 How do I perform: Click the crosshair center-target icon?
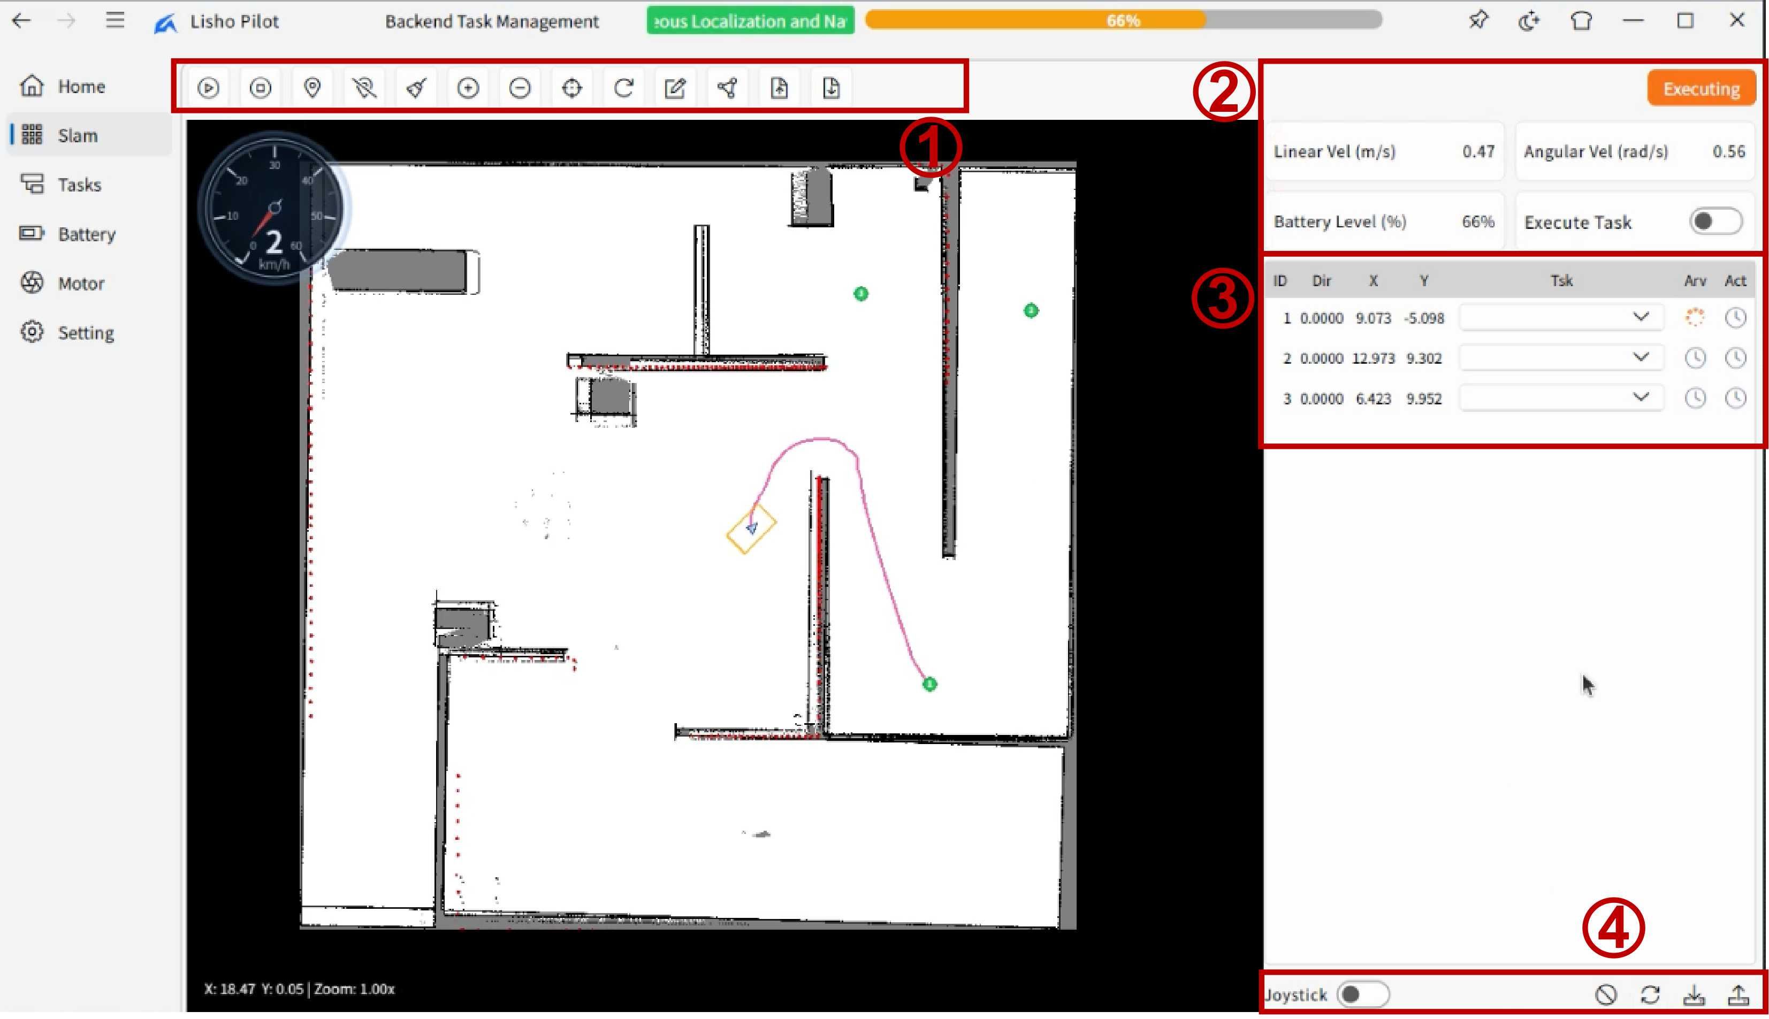pyautogui.click(x=572, y=88)
